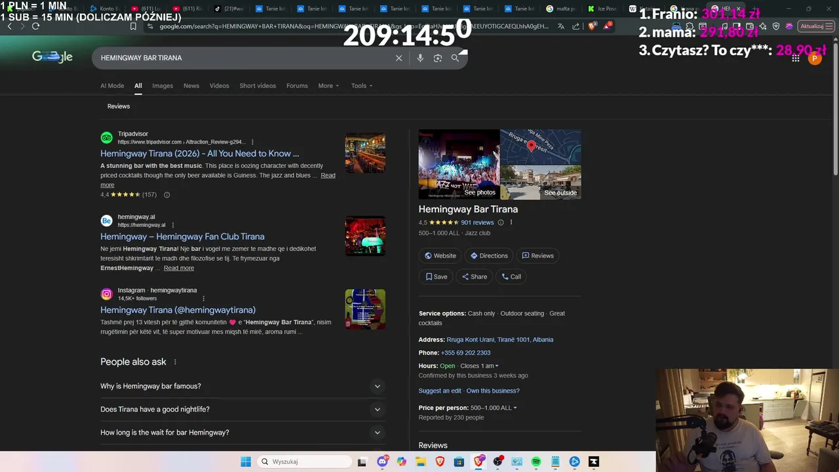The width and height of the screenshot is (839, 472).
Task: Switch to News results tab
Action: coord(191,86)
